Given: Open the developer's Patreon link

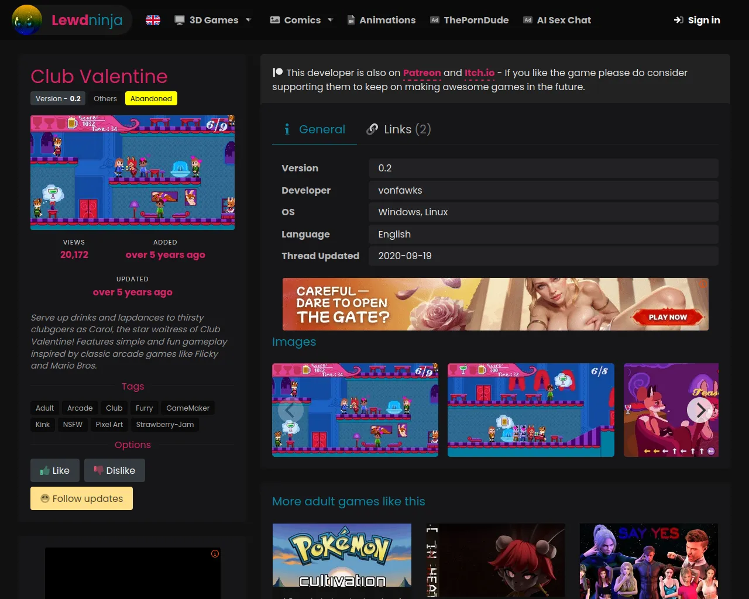Looking at the screenshot, I should click(421, 73).
